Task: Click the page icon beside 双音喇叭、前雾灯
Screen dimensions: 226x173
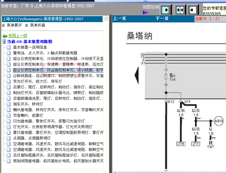Action: [9, 115]
